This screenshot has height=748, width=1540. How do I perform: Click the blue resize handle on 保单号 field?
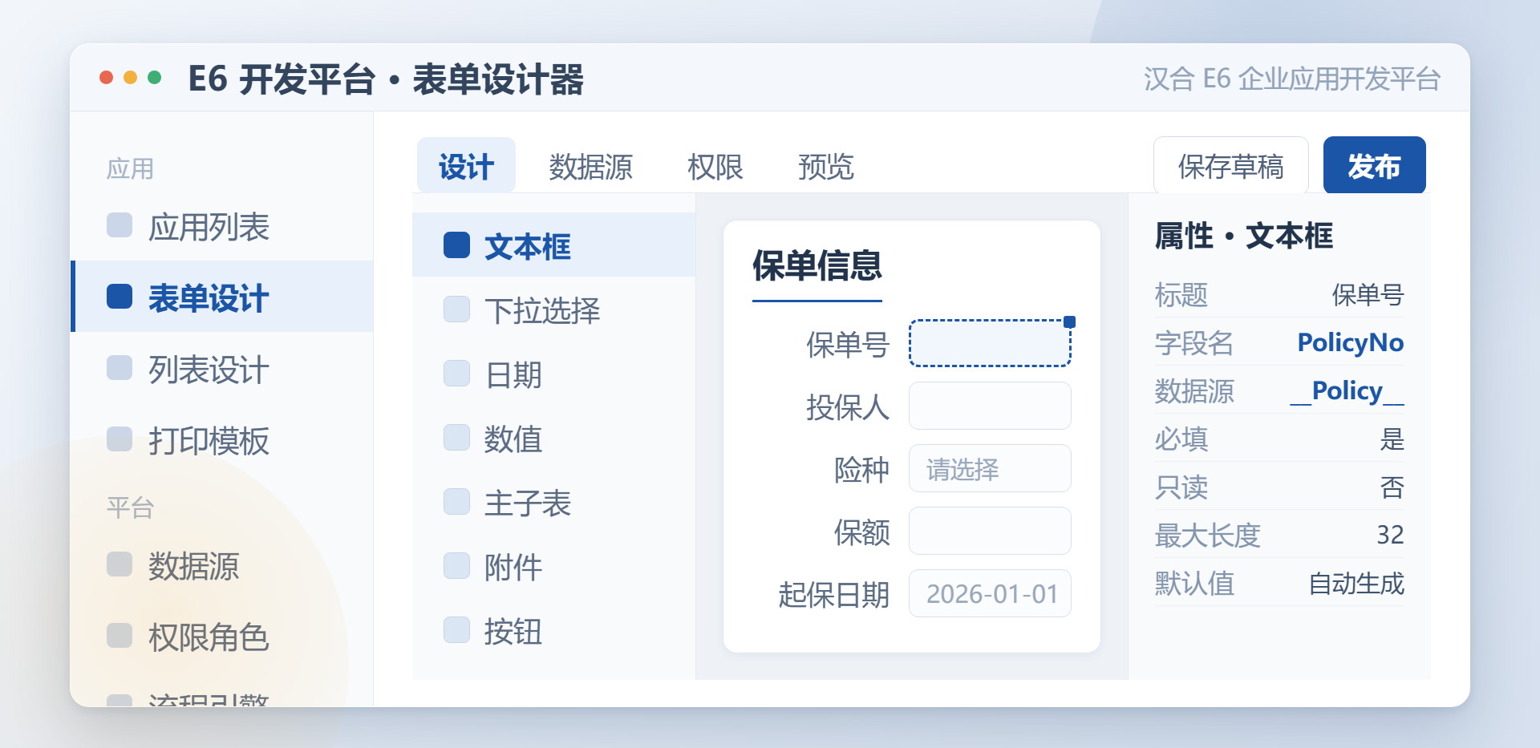pyautogui.click(x=1069, y=321)
